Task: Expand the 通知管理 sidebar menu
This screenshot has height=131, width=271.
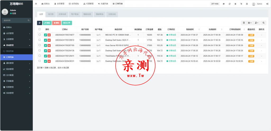Action: [x=16, y=63]
